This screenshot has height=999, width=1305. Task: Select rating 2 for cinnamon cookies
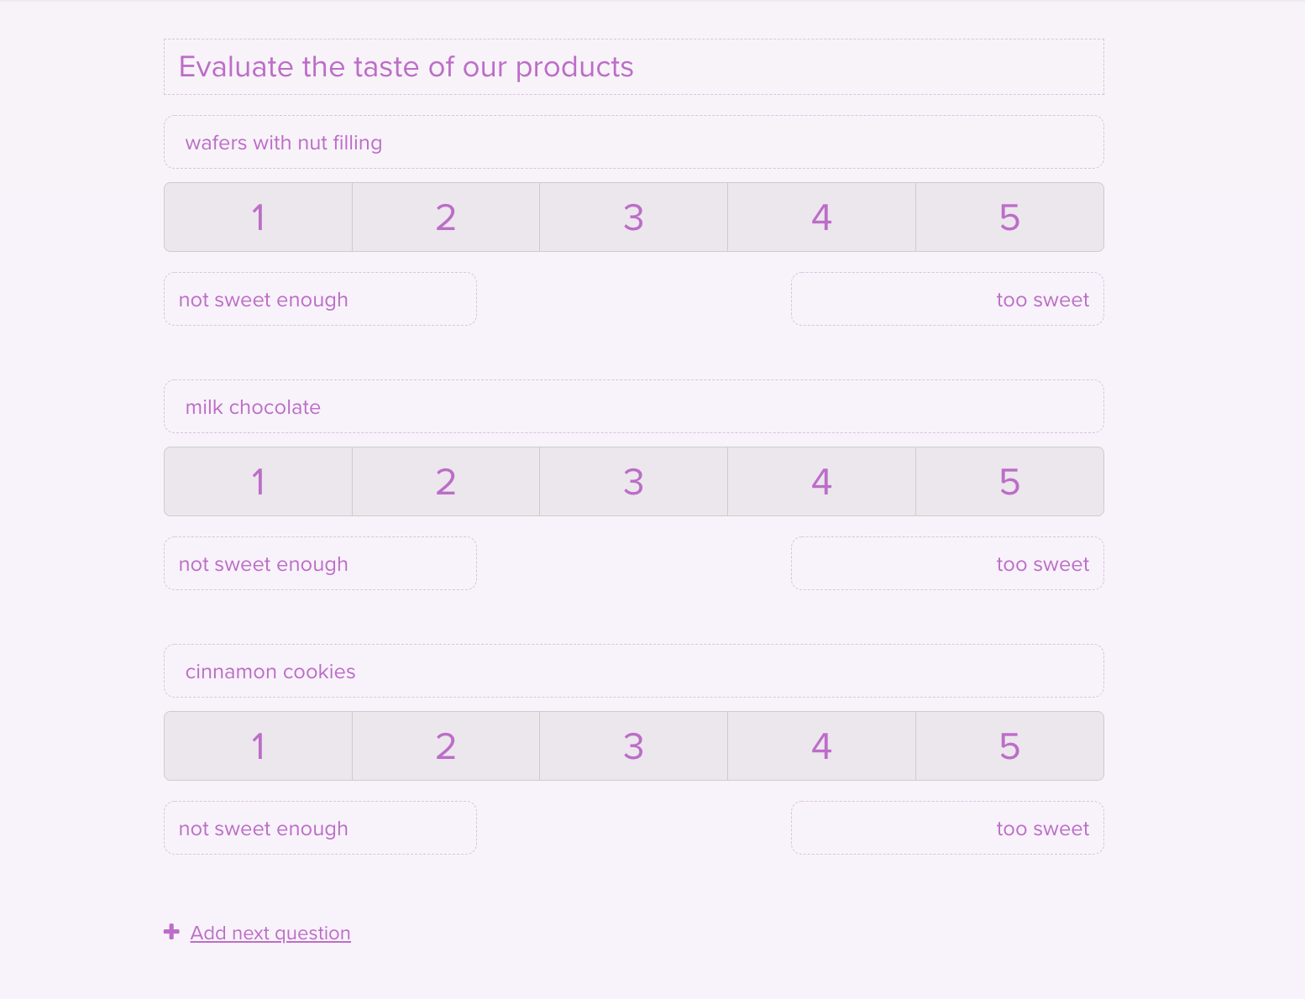click(445, 745)
